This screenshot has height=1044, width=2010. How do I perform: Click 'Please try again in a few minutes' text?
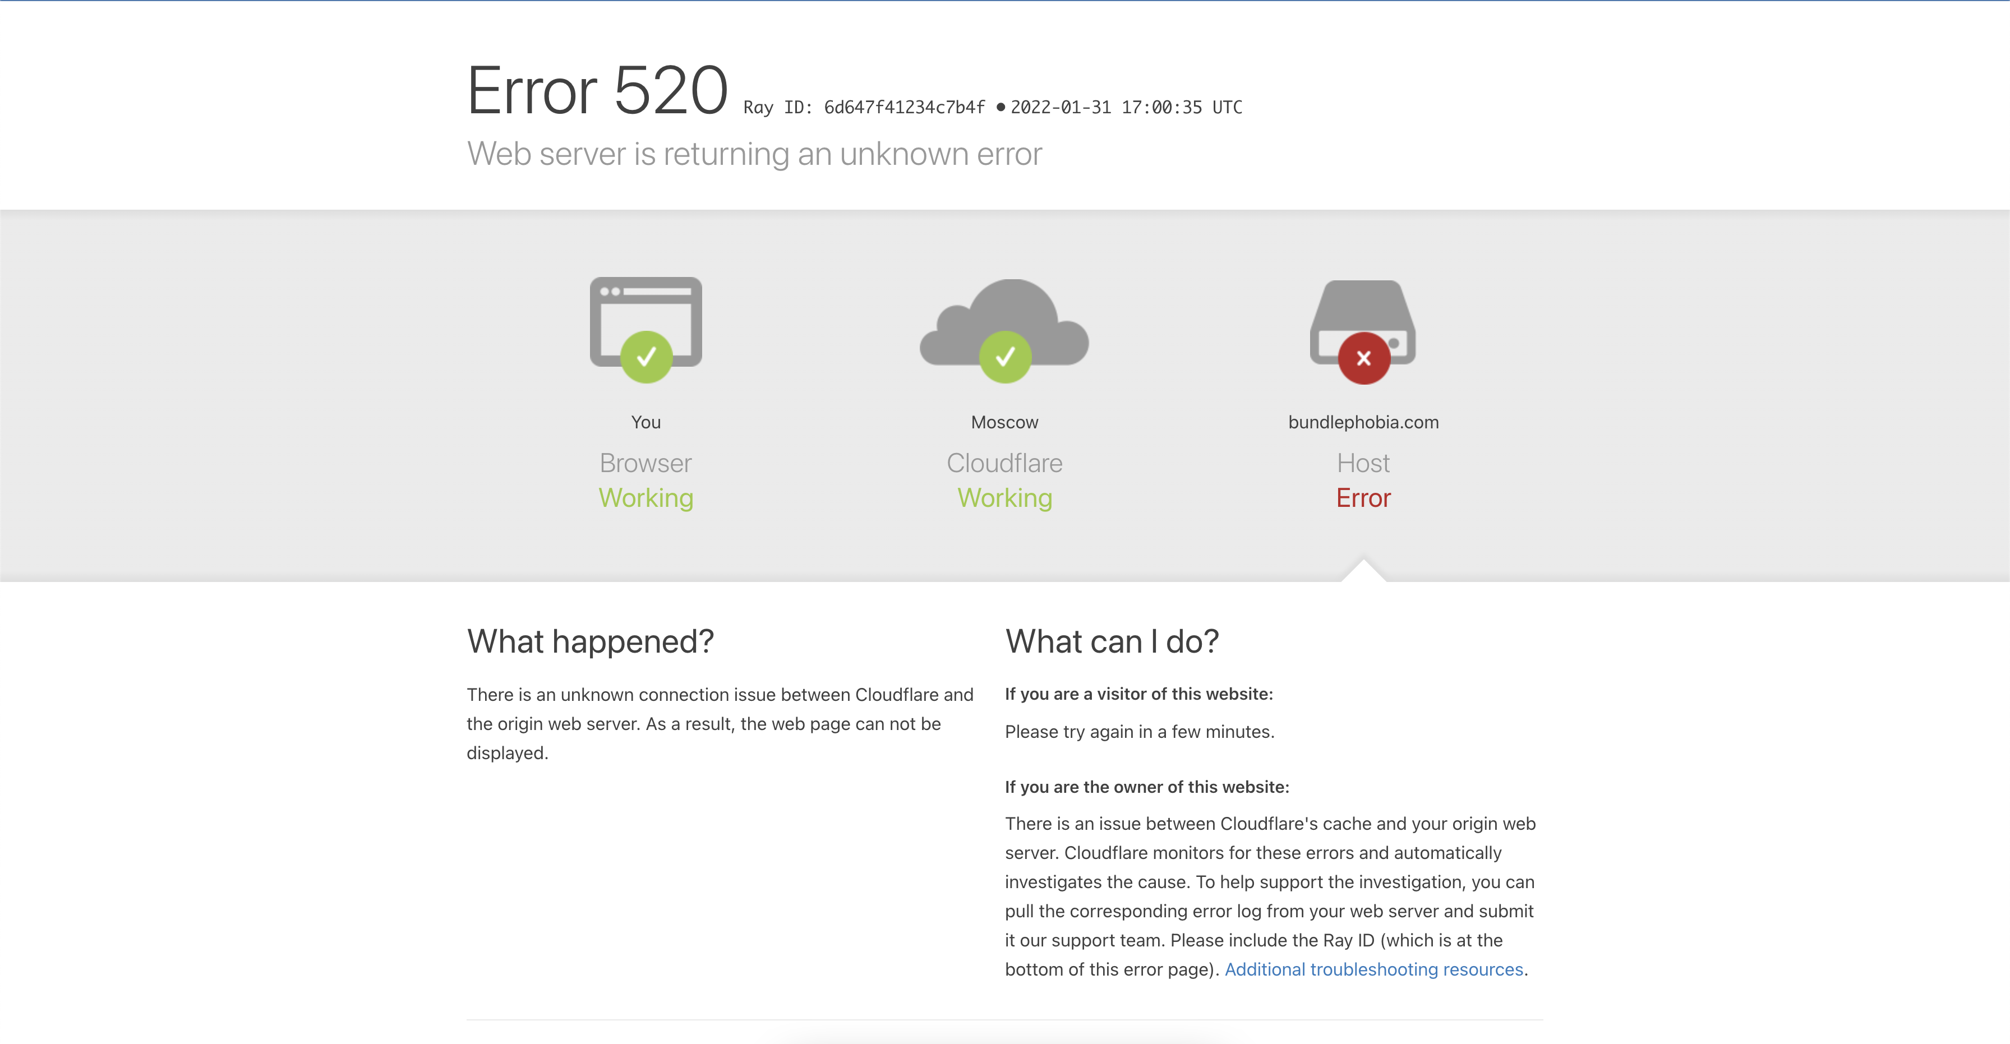point(1139,732)
